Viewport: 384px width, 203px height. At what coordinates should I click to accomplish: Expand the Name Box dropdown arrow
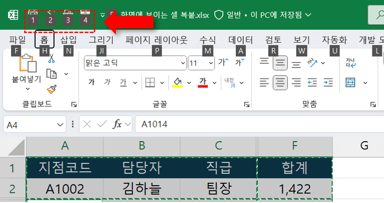60,125
